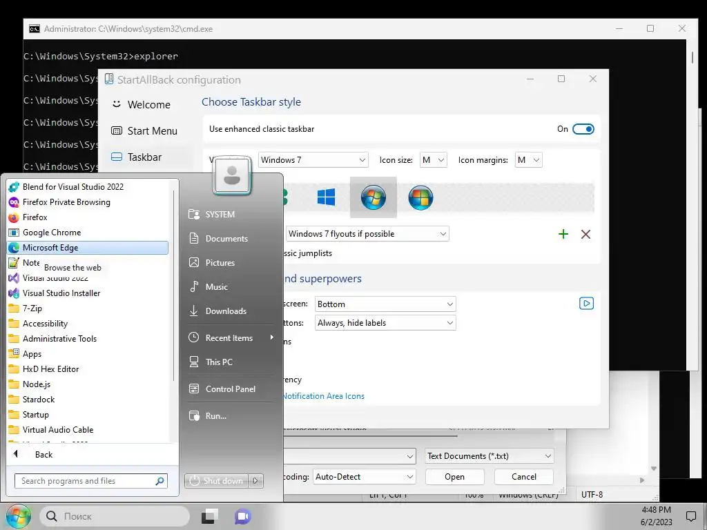
Task: Expand the Recent Items submenu
Action: click(x=231, y=337)
